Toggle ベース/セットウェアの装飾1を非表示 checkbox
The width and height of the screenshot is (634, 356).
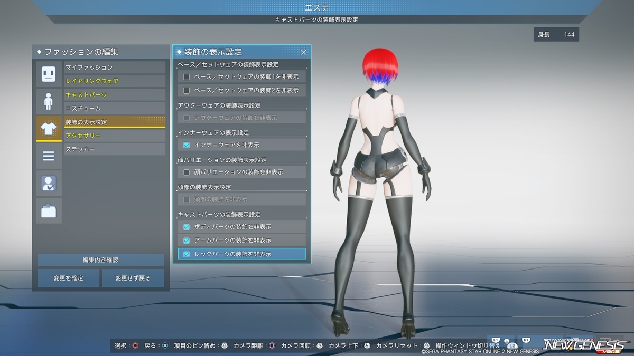click(186, 77)
